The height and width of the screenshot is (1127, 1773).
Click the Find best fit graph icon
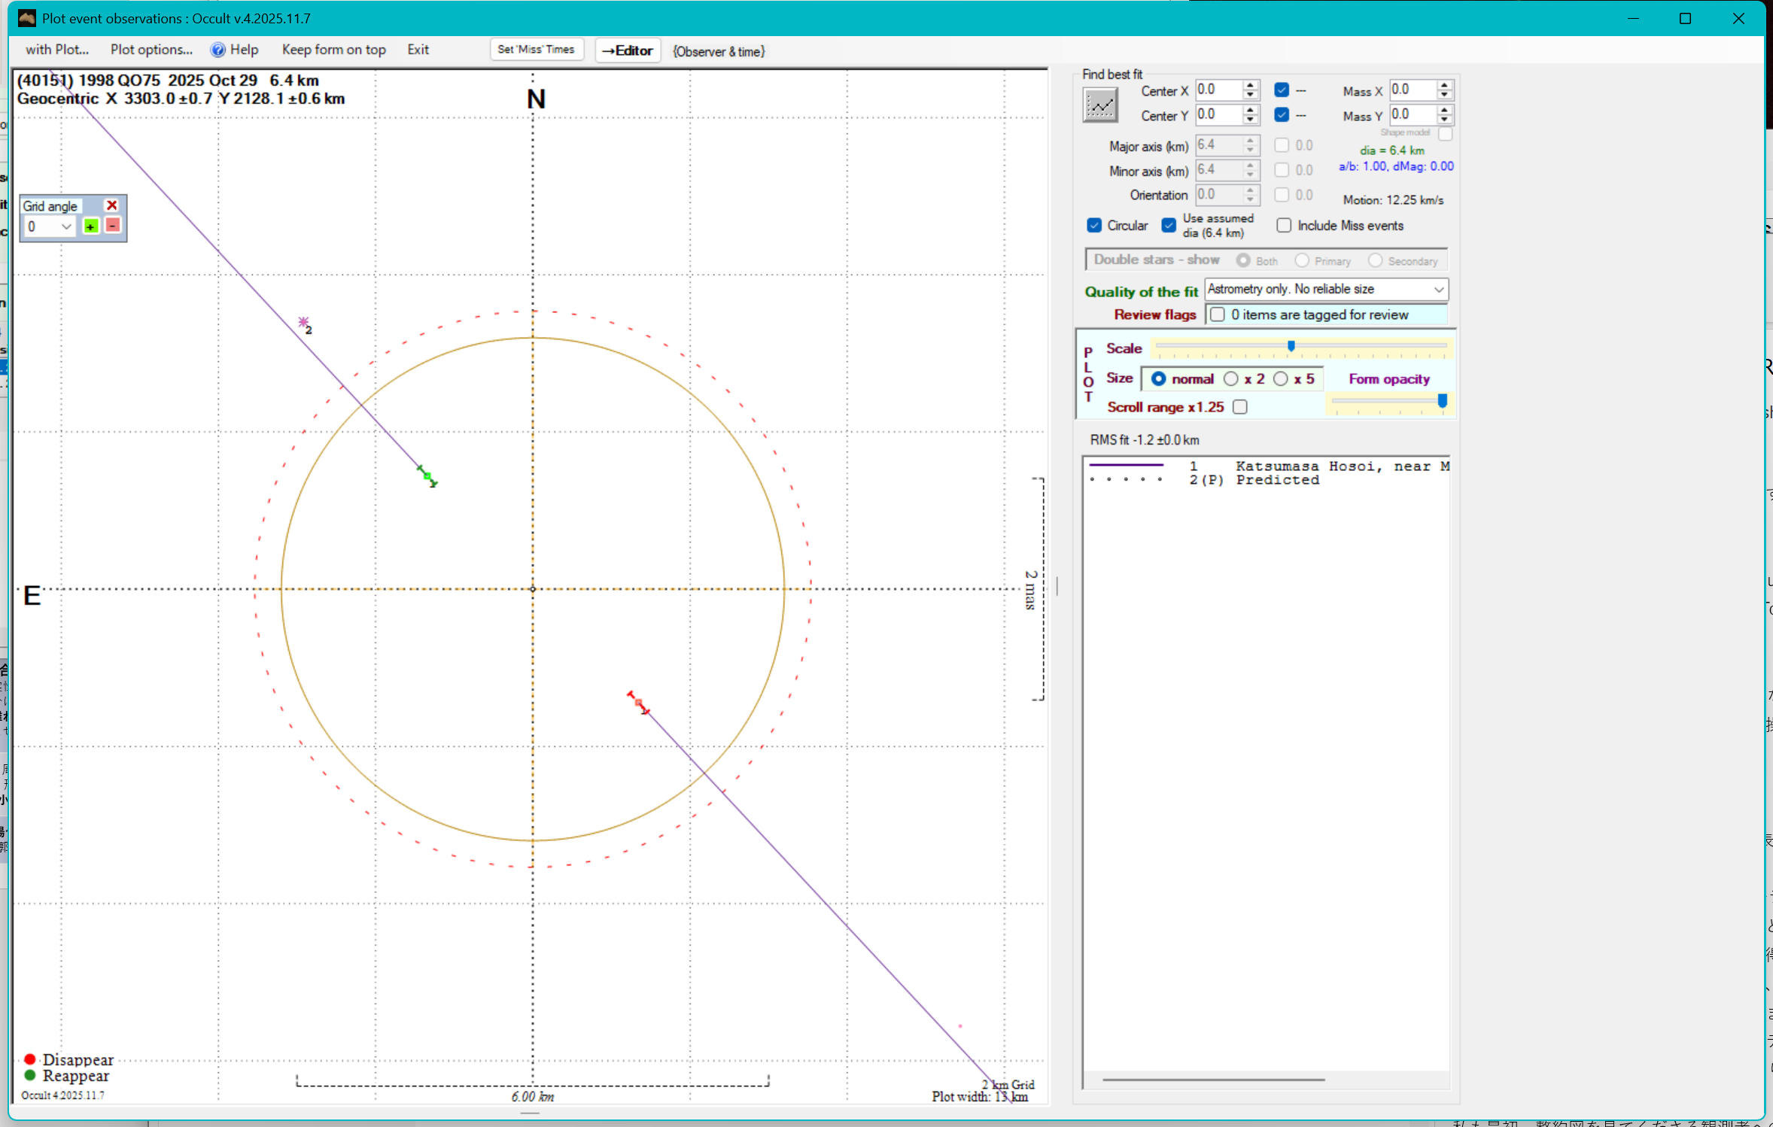tap(1099, 105)
